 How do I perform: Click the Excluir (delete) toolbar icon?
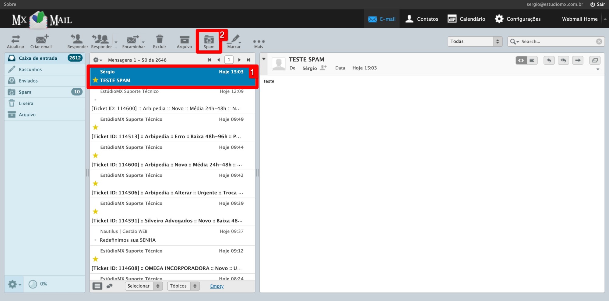point(159,41)
